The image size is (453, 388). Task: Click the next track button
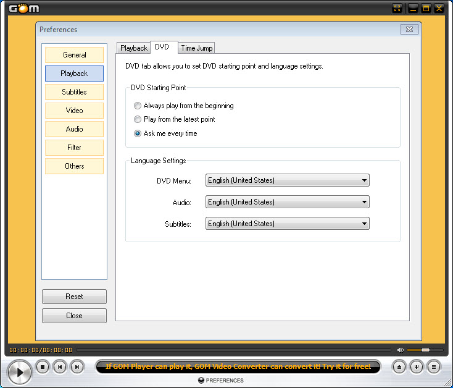pos(77,367)
